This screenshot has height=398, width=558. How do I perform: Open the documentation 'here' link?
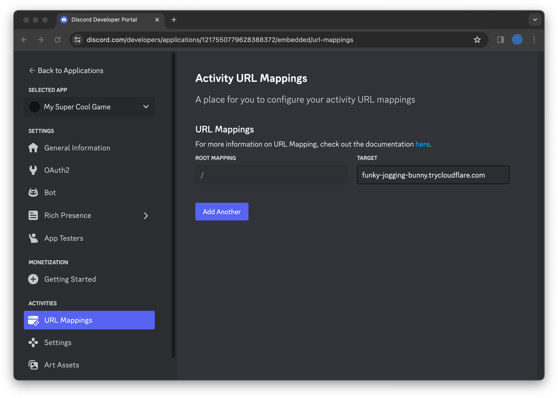coord(422,144)
